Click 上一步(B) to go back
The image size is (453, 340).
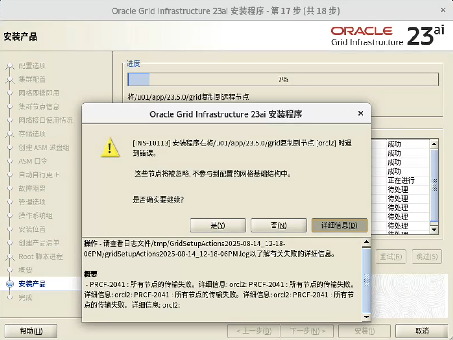click(x=254, y=331)
